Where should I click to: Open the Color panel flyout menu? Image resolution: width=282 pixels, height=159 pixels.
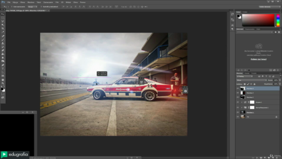(280, 12)
